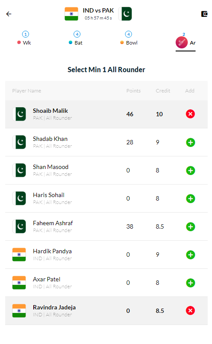Open the wallet icon
Screen dimensions: 212x344
204,14
